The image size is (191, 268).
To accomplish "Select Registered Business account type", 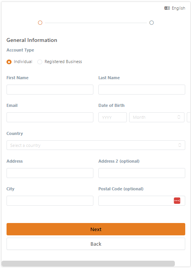I will pos(40,62).
